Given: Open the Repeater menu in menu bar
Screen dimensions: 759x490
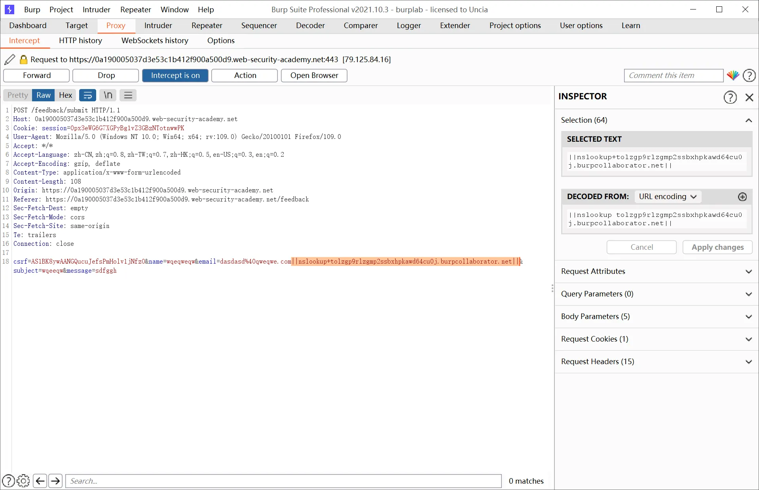Looking at the screenshot, I should coord(136,9).
